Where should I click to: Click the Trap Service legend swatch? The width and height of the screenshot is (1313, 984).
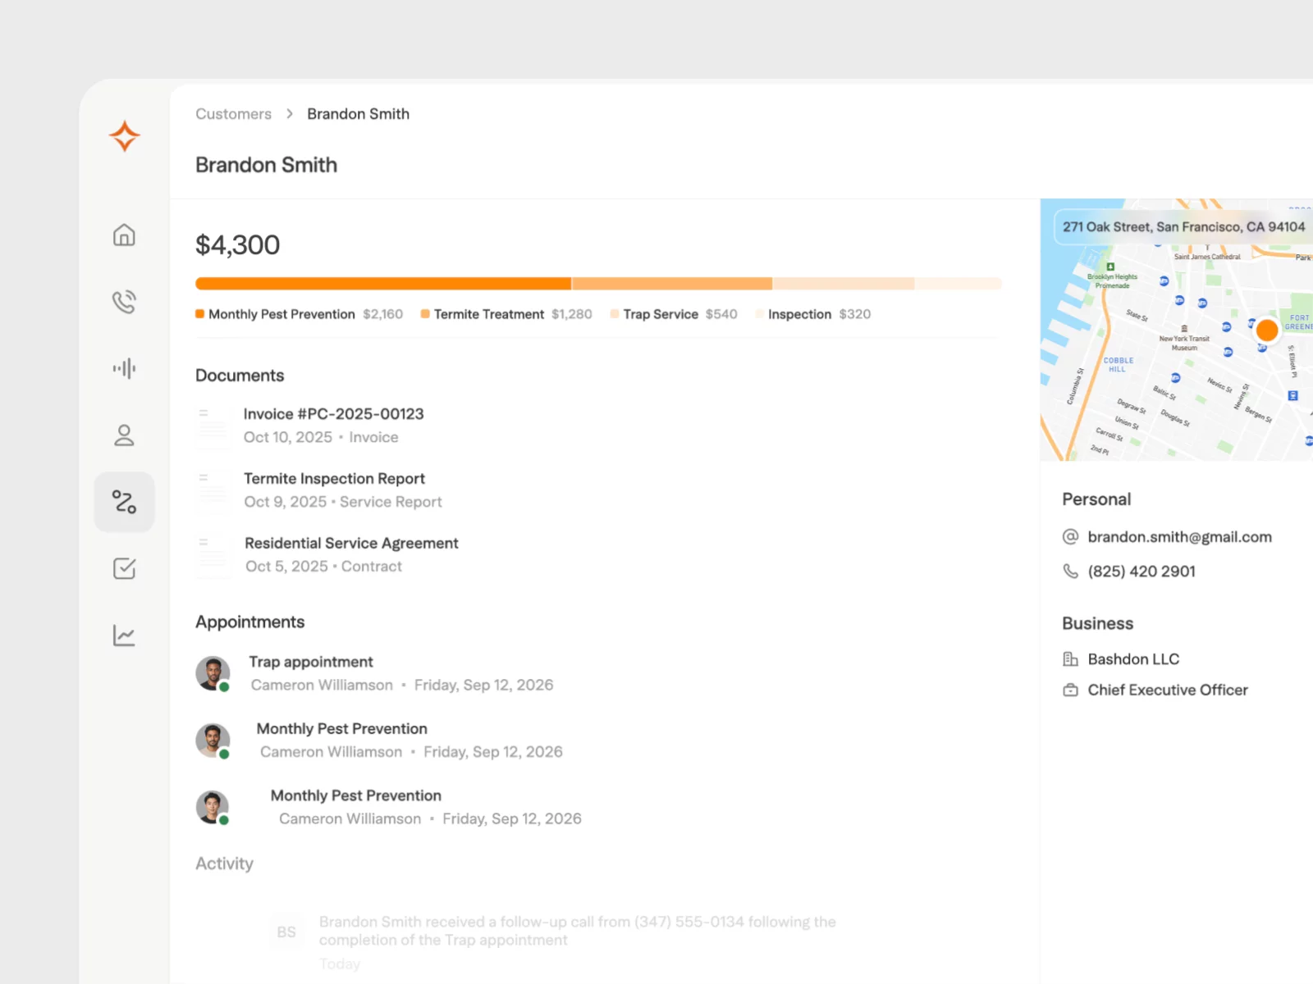[x=615, y=314]
